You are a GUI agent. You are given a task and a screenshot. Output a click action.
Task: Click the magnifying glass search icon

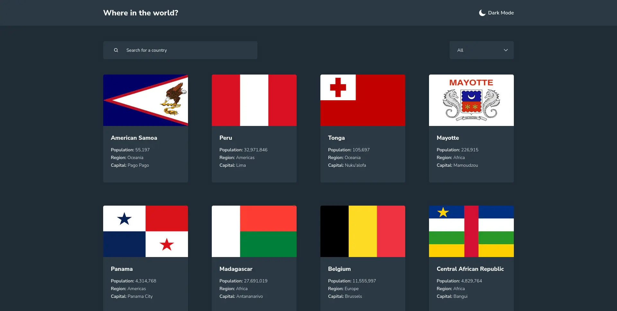(116, 50)
